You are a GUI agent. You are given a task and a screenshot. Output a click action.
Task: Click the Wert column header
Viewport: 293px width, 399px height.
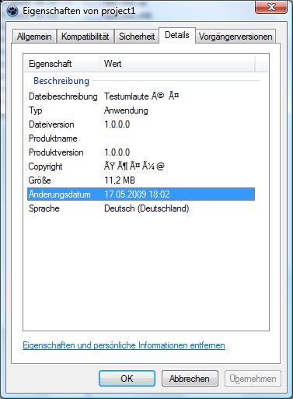(176, 64)
